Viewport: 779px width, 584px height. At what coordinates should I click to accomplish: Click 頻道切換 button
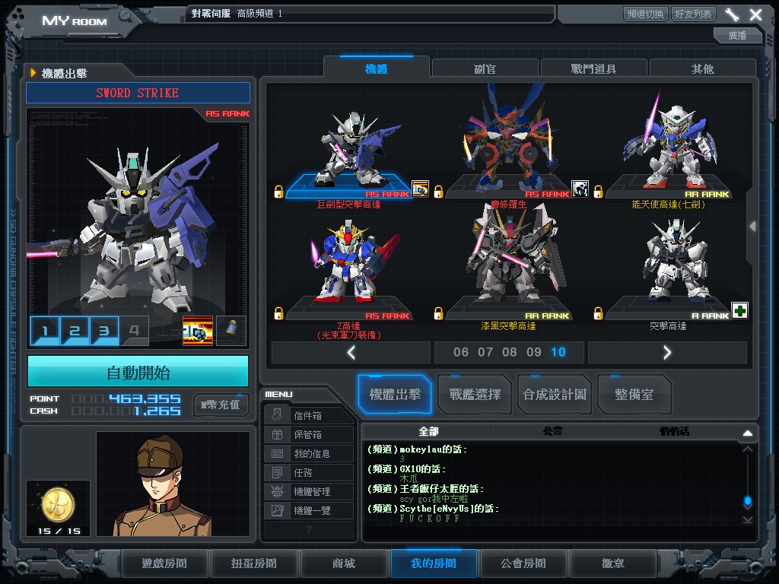(645, 14)
